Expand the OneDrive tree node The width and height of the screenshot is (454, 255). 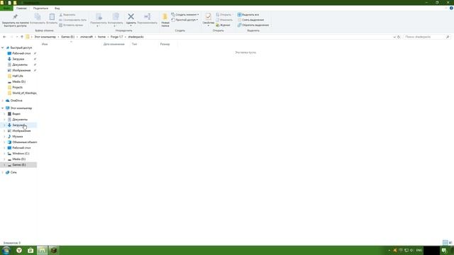pos(3,101)
